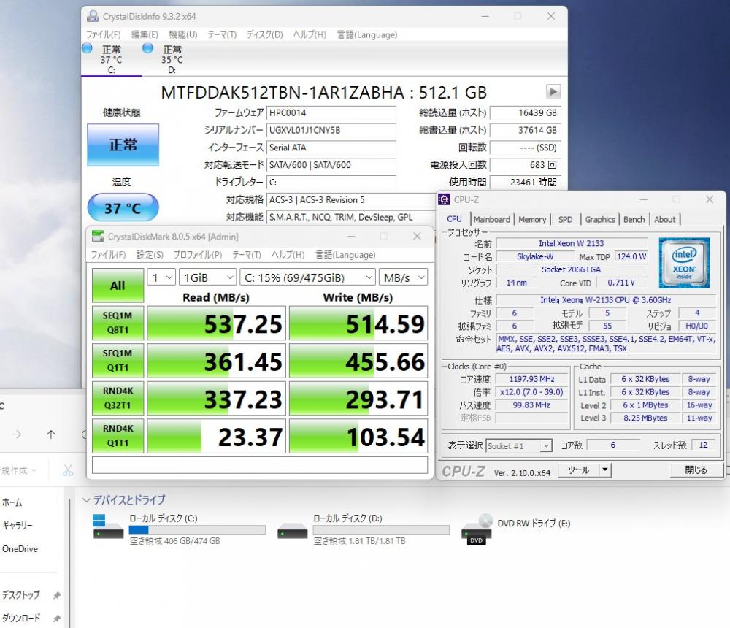Click the 閉じる button in CPU-Z
Viewport: 730px width, 628px height.
[x=696, y=470]
